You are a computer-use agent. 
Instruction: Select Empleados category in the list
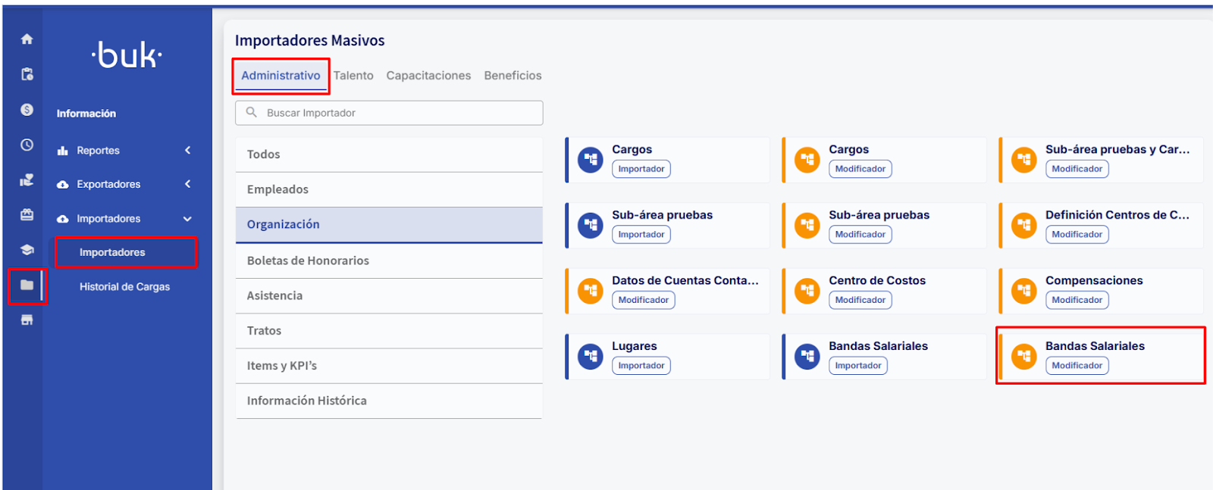277,189
